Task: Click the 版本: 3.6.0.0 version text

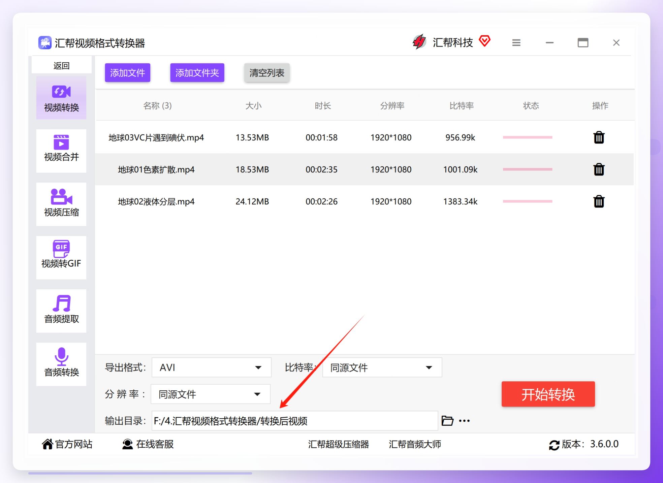Action: click(x=590, y=444)
